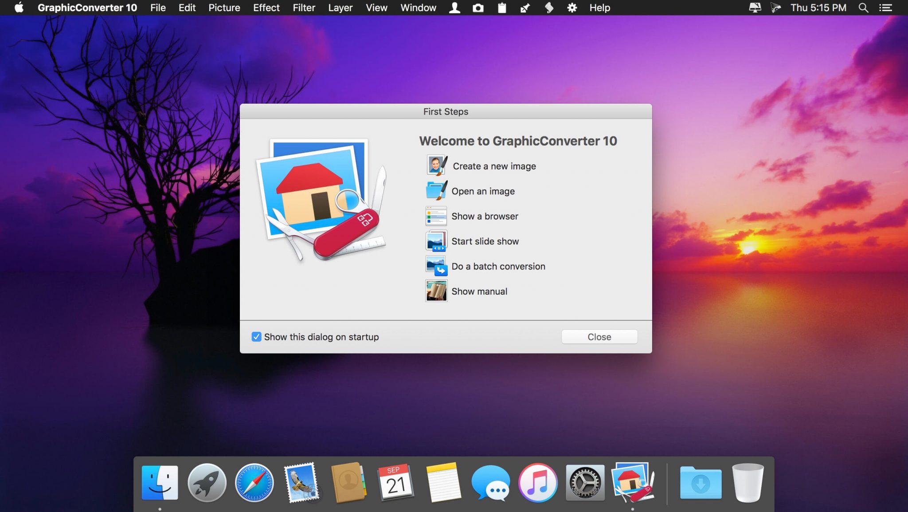Viewport: 908px width, 512px height.
Task: Select the View menu item
Action: coord(377,8)
